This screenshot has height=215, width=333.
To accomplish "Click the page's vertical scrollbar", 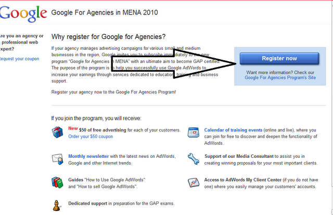I will [332, 107].
